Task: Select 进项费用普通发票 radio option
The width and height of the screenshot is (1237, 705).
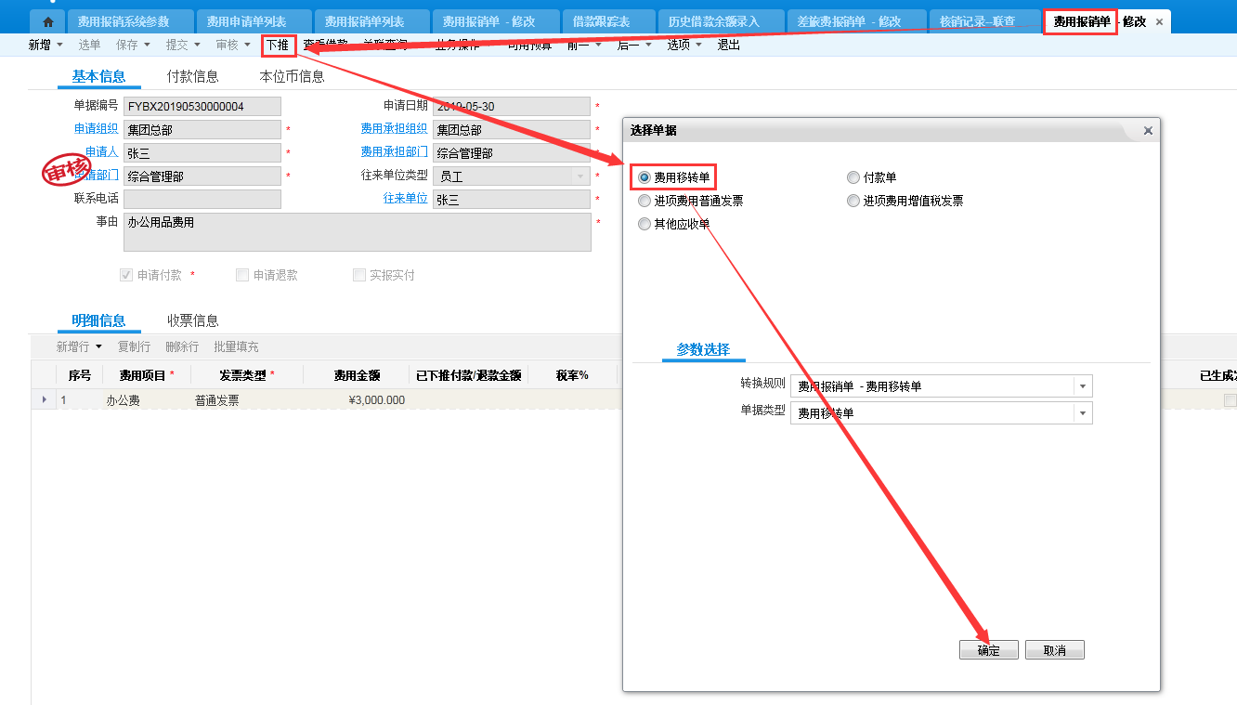Action: [x=645, y=201]
